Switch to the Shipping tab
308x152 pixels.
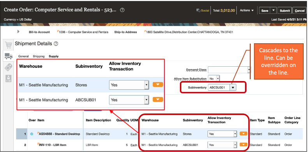tap(39, 56)
